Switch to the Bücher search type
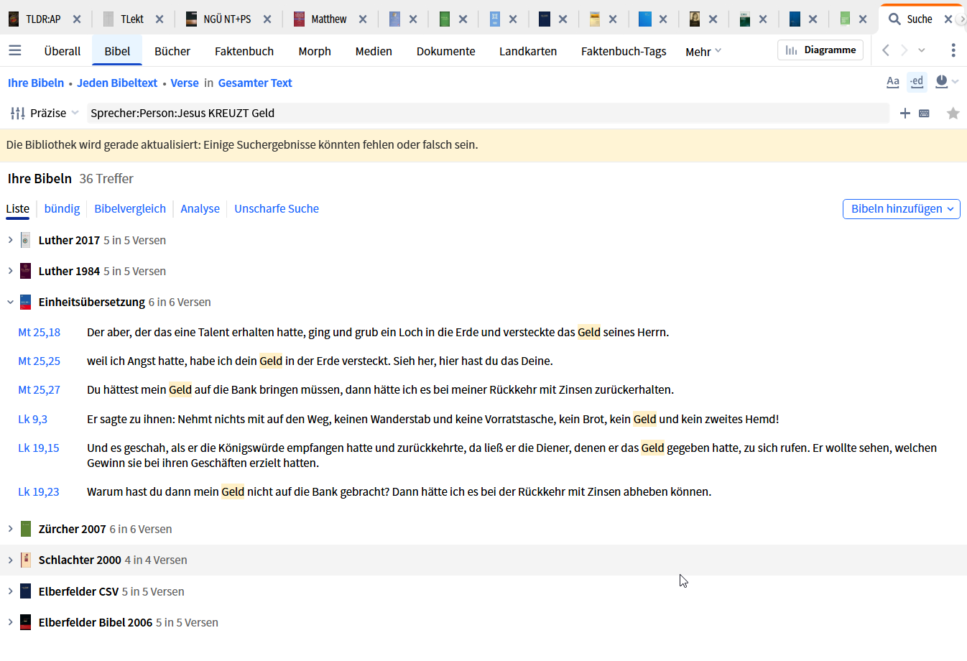Viewport: 967px width, 661px height. (x=172, y=51)
